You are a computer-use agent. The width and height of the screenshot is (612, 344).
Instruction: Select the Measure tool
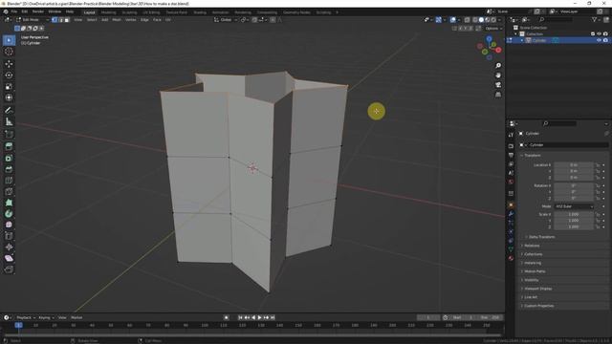(x=9, y=121)
